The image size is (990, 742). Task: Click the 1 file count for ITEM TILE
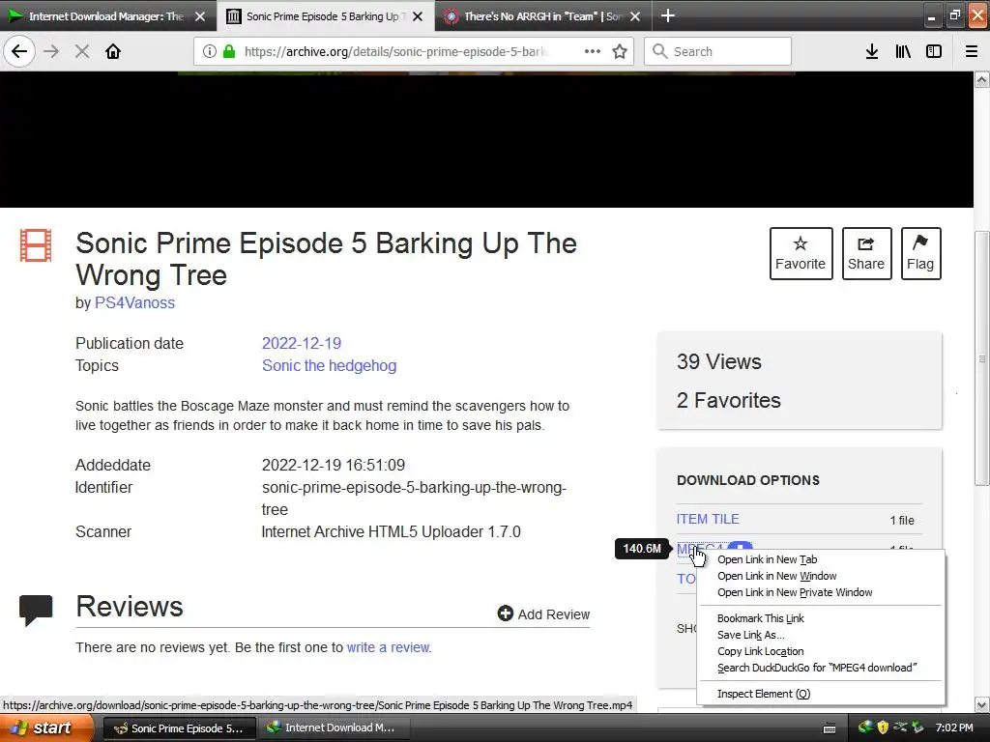(902, 521)
